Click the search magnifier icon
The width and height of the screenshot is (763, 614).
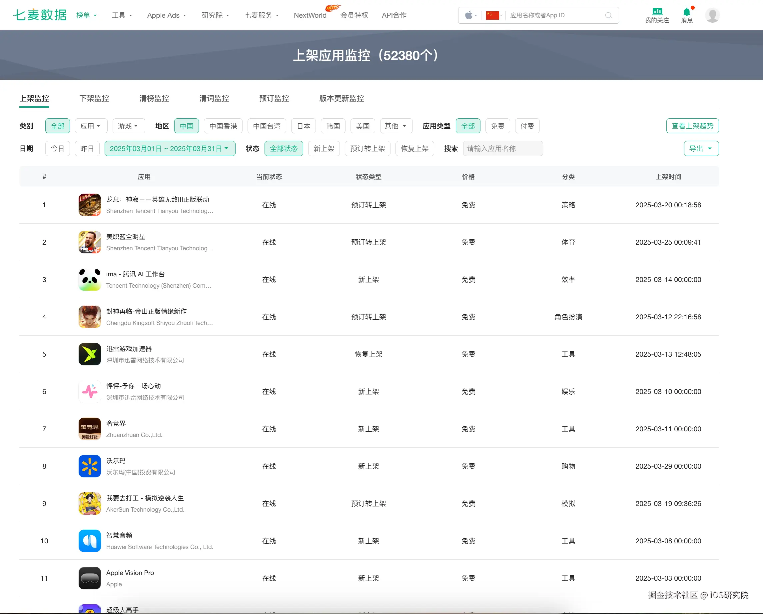(608, 15)
